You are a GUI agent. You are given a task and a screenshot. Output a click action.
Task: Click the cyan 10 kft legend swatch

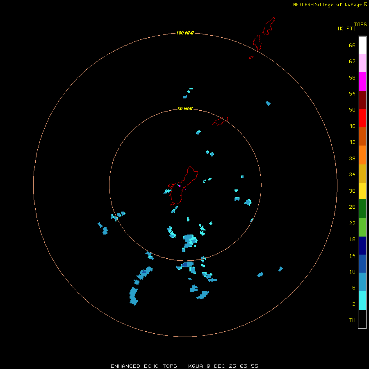(362, 300)
